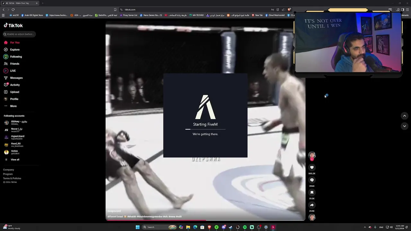The image size is (411, 231).
Task: Bookmark this page from address bar
Action: click(x=115, y=10)
